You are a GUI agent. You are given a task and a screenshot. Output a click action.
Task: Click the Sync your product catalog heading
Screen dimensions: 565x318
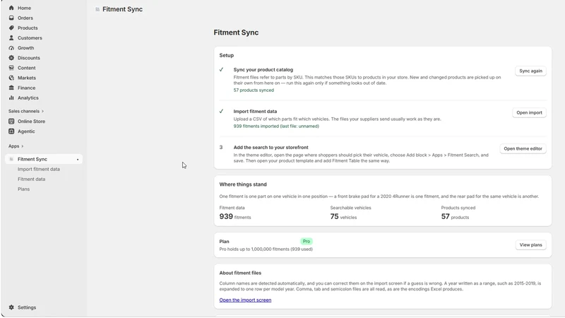click(263, 69)
